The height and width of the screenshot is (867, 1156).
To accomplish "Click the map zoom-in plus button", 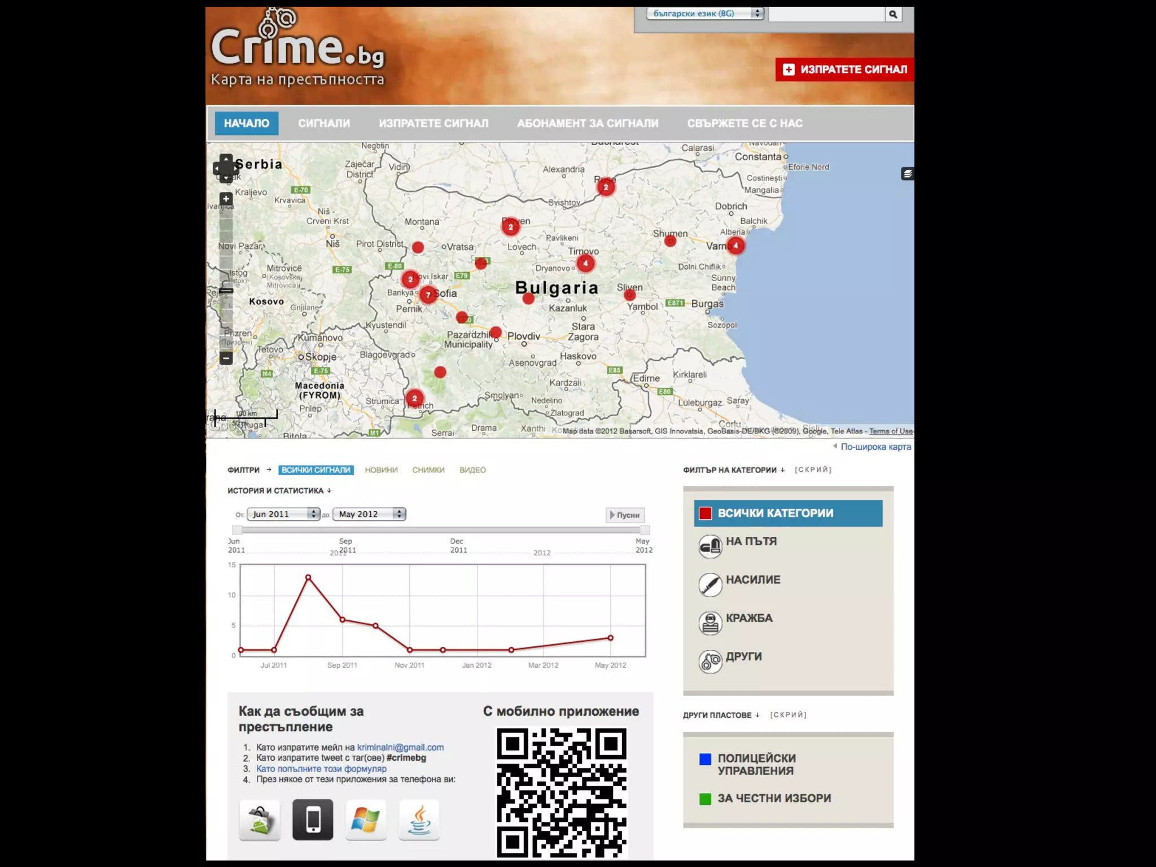I will pyautogui.click(x=226, y=199).
